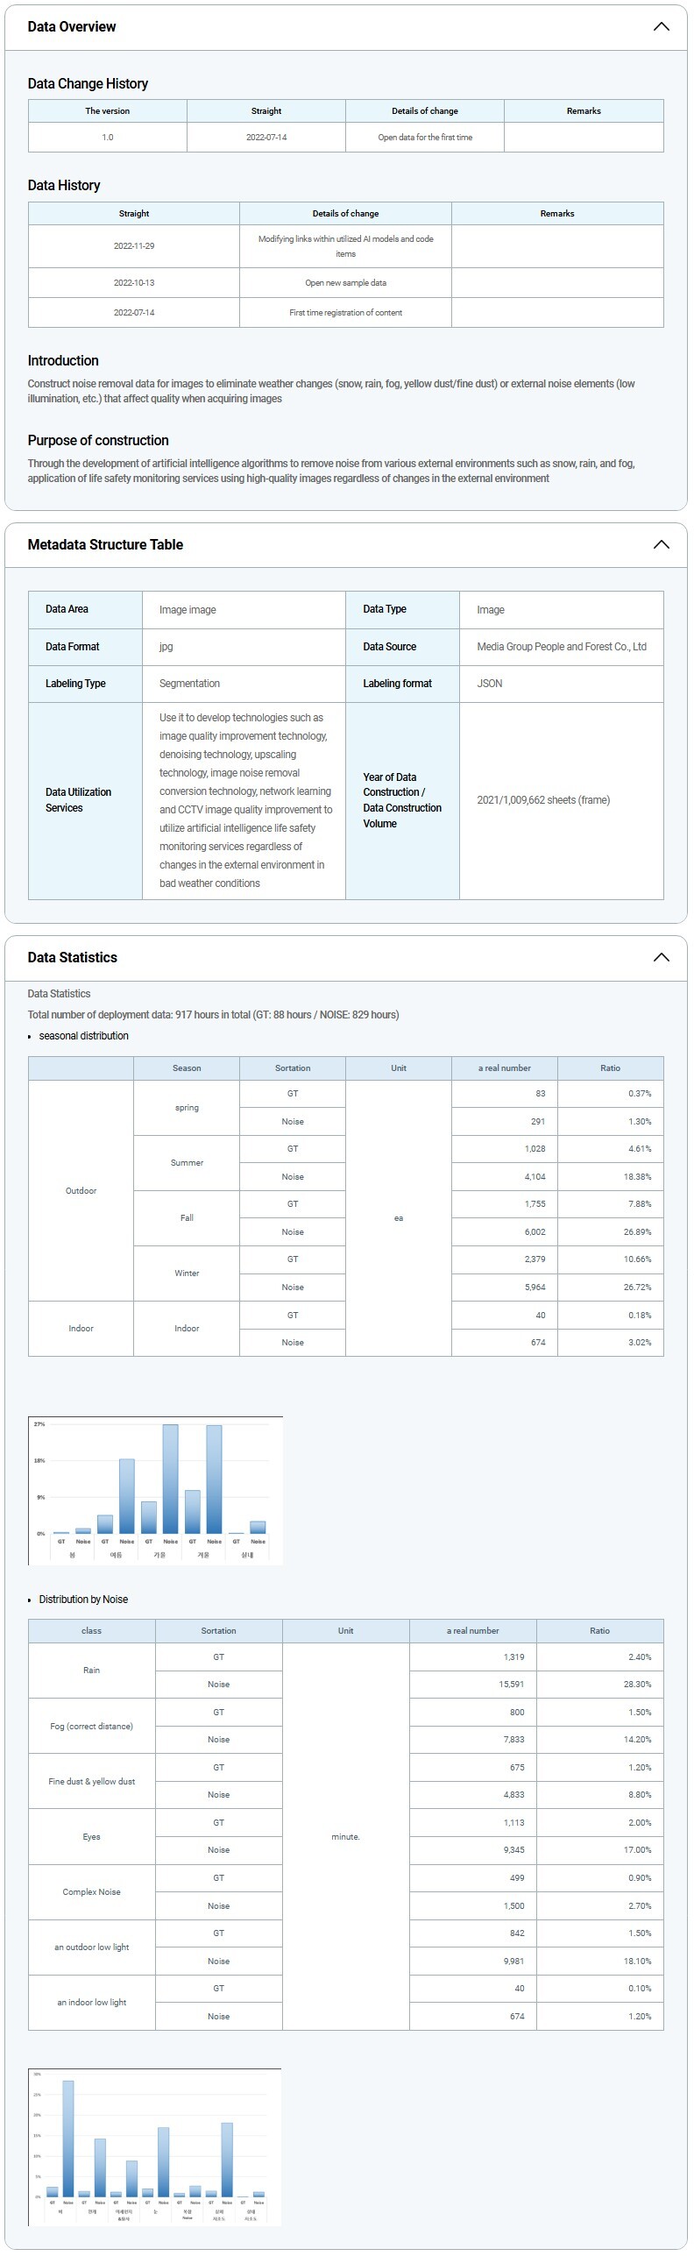The image size is (694, 2256).
Task: Select the "Fine dust & yellow dust" cell
Action: point(91,1782)
